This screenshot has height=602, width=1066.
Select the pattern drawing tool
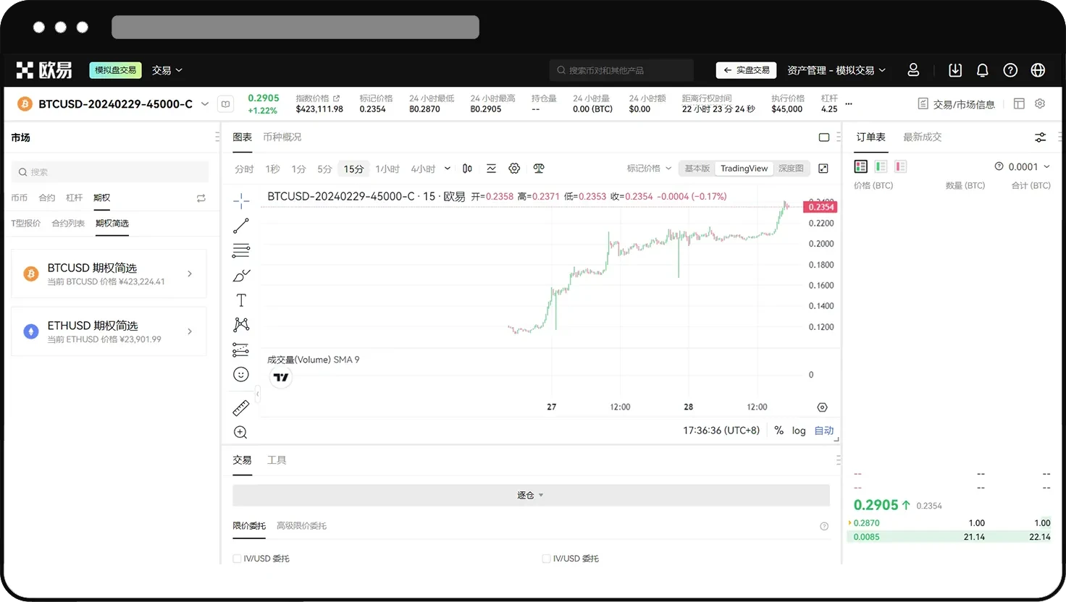(241, 325)
